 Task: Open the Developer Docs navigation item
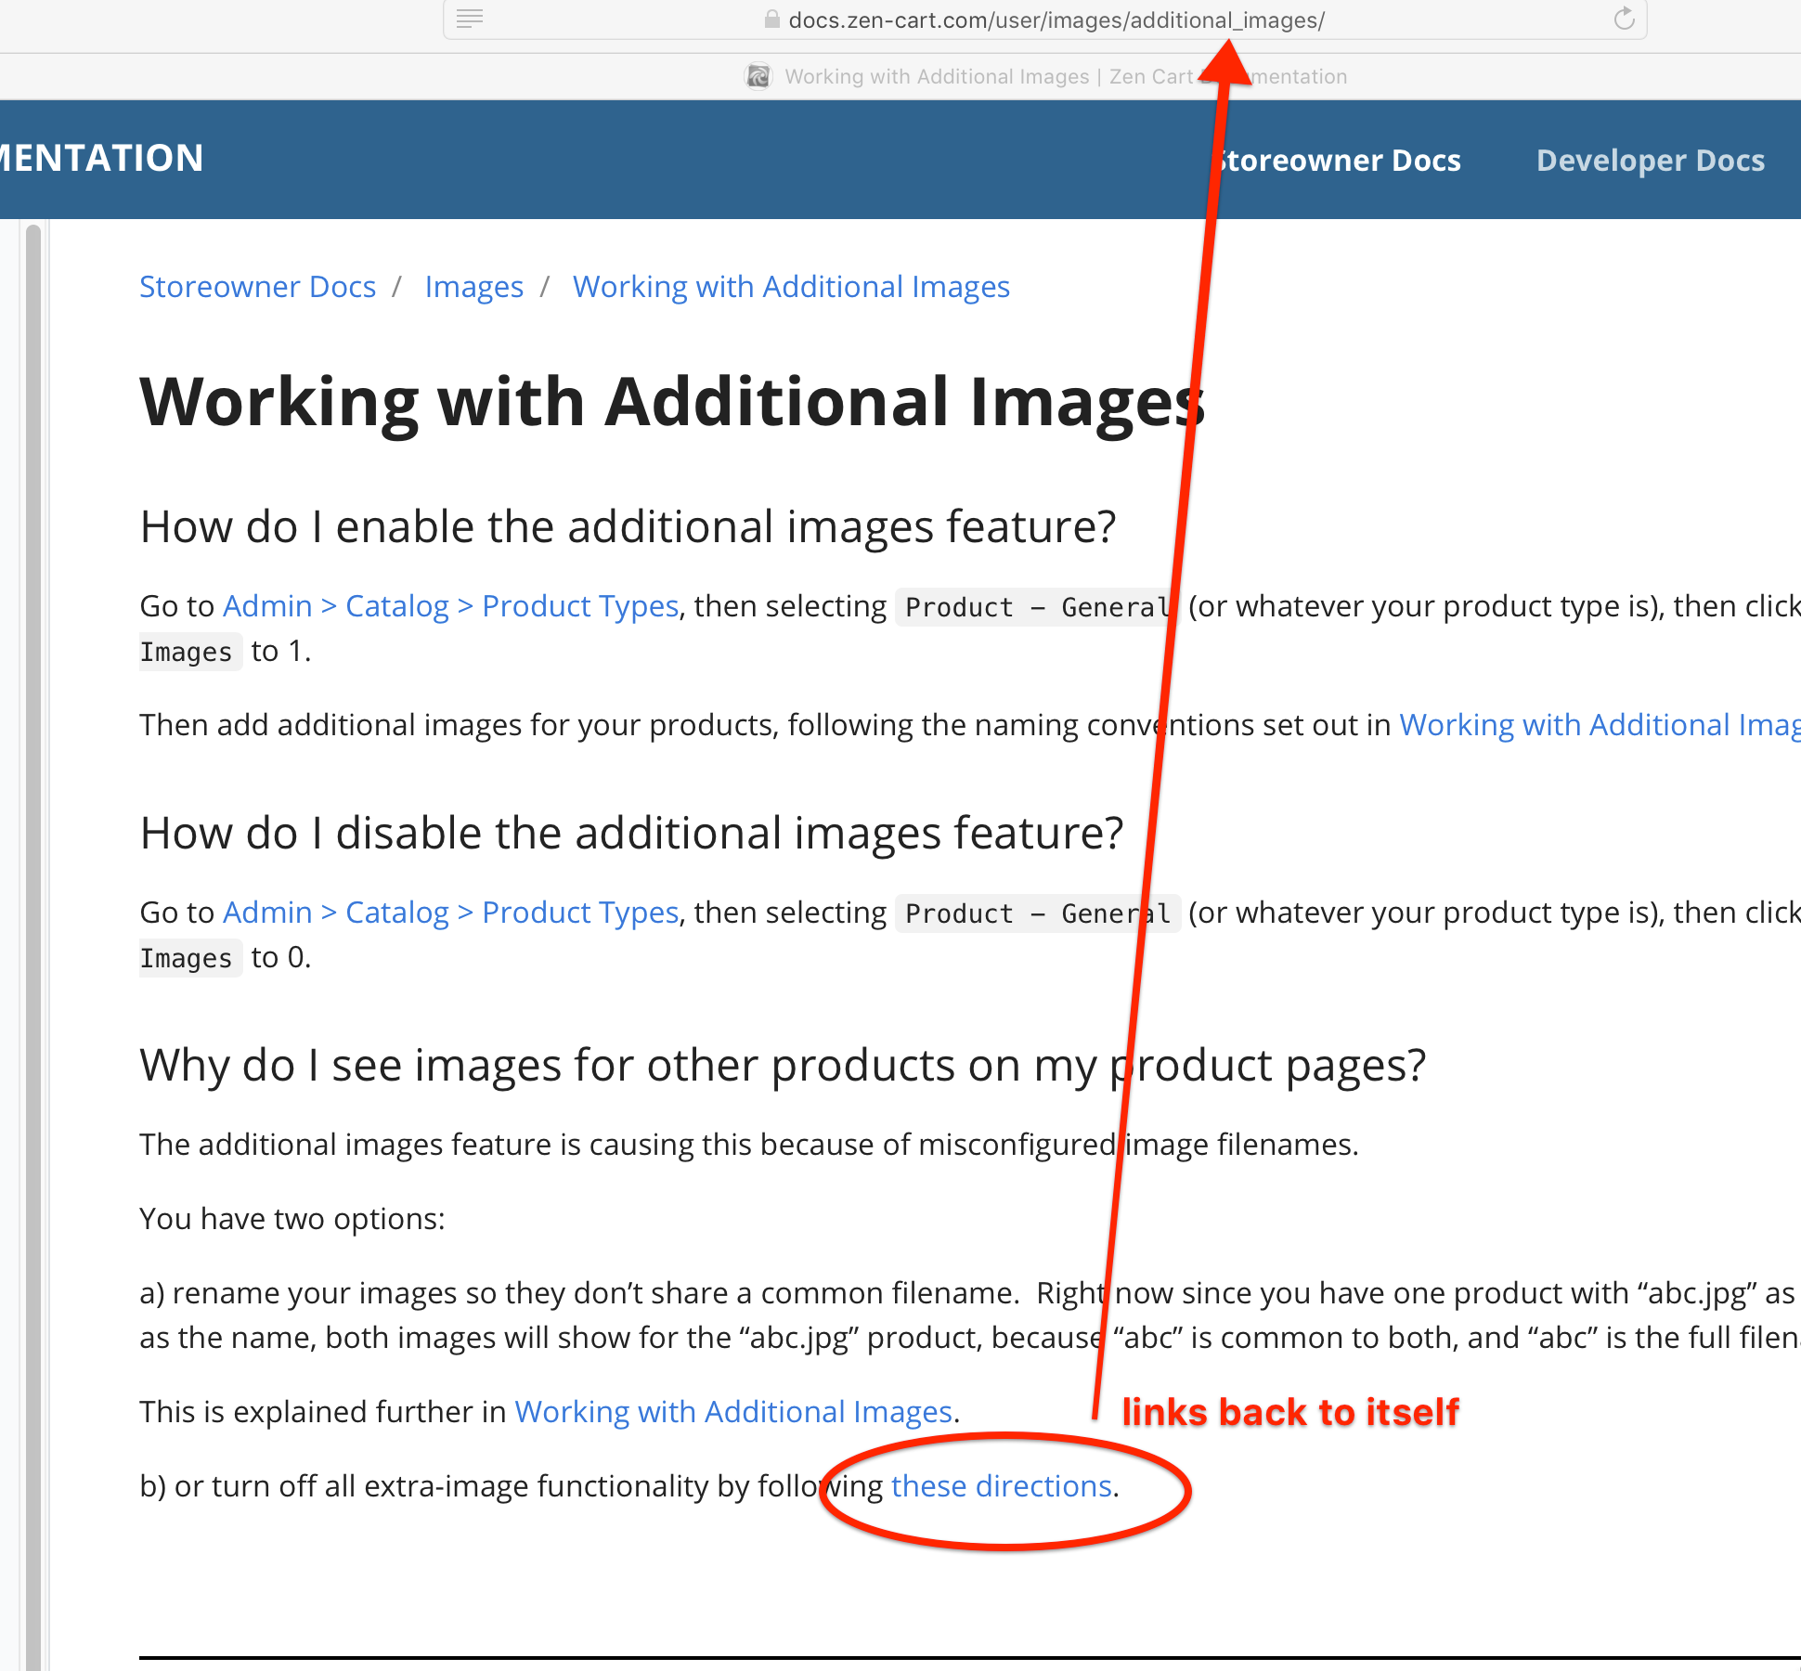click(1651, 160)
